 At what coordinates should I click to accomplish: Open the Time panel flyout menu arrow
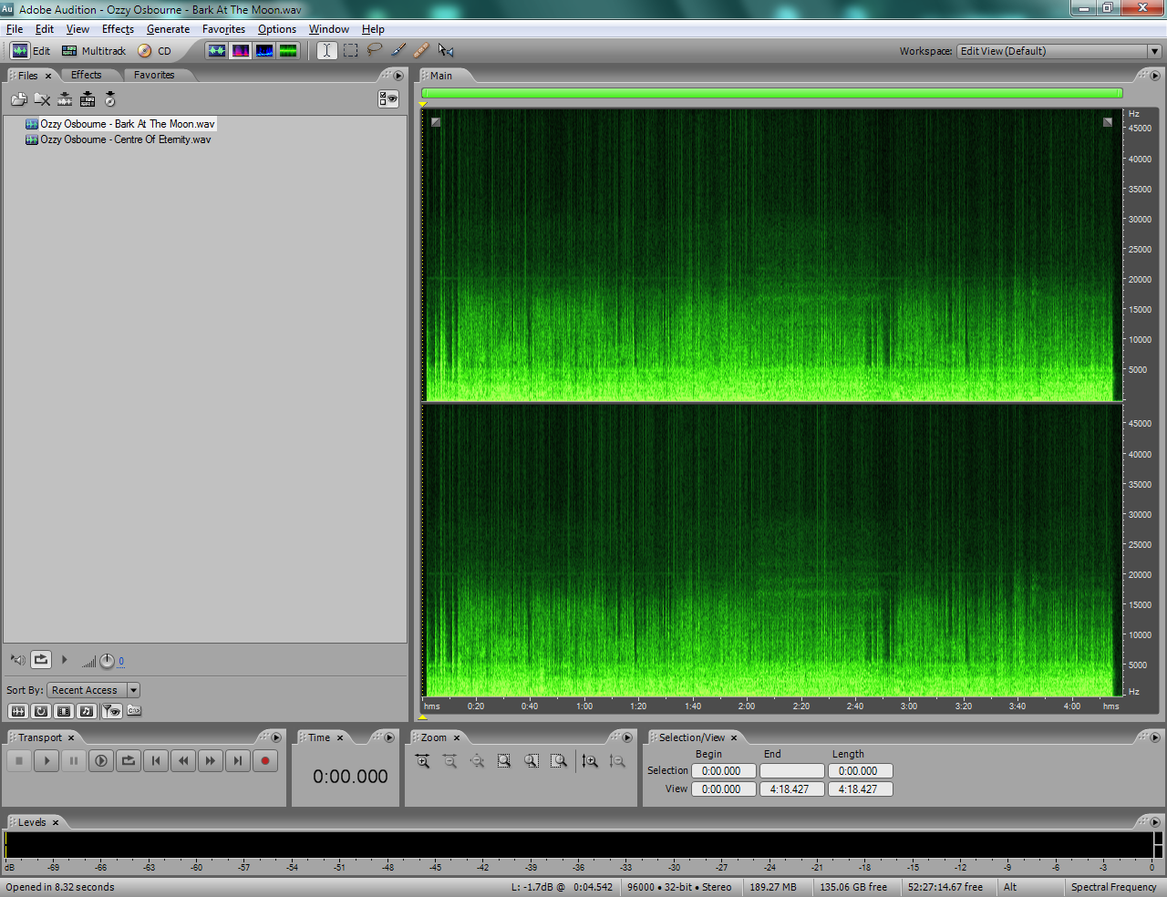click(389, 737)
